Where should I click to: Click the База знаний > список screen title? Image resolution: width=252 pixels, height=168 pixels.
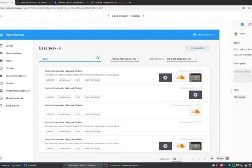click(x=126, y=16)
